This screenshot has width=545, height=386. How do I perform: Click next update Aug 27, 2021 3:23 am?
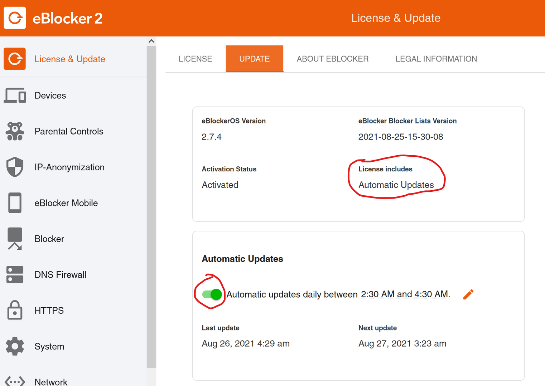click(x=402, y=343)
